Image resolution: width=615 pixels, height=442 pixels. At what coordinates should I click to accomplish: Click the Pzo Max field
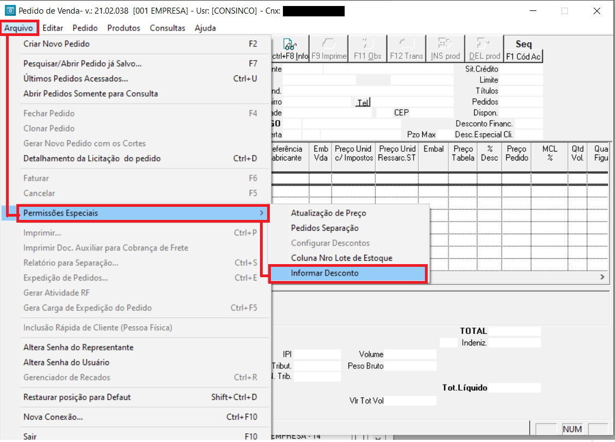click(445, 134)
